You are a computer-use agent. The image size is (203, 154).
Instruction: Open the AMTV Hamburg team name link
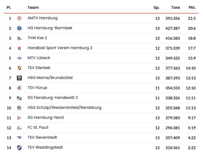point(42,18)
